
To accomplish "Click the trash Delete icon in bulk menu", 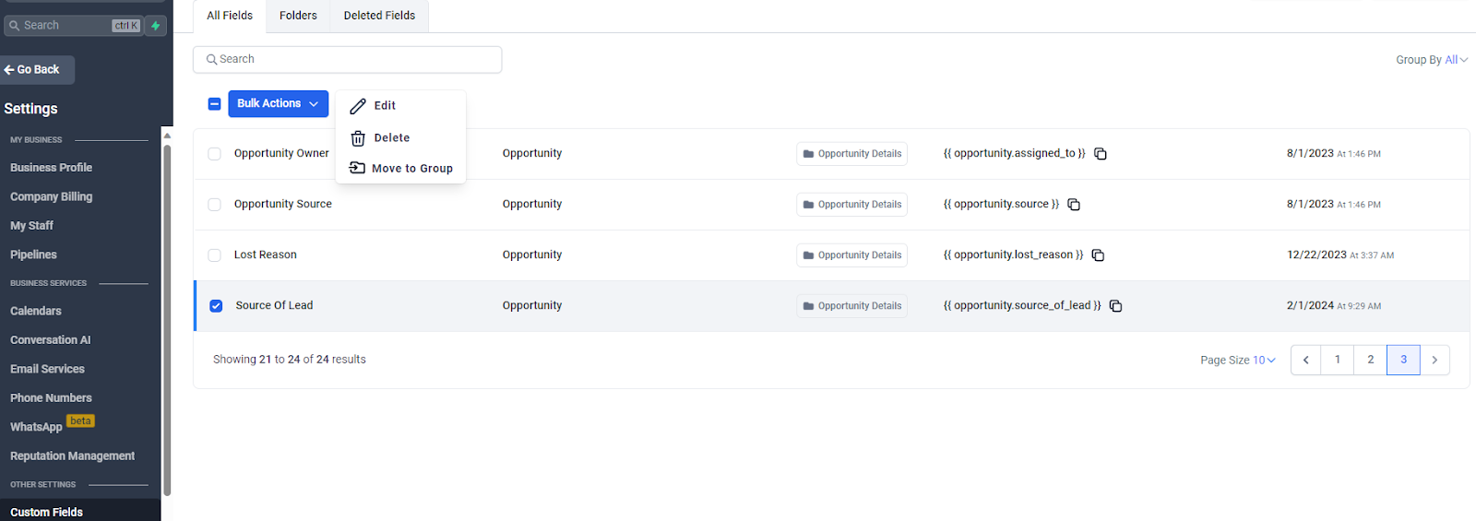I will pyautogui.click(x=358, y=138).
